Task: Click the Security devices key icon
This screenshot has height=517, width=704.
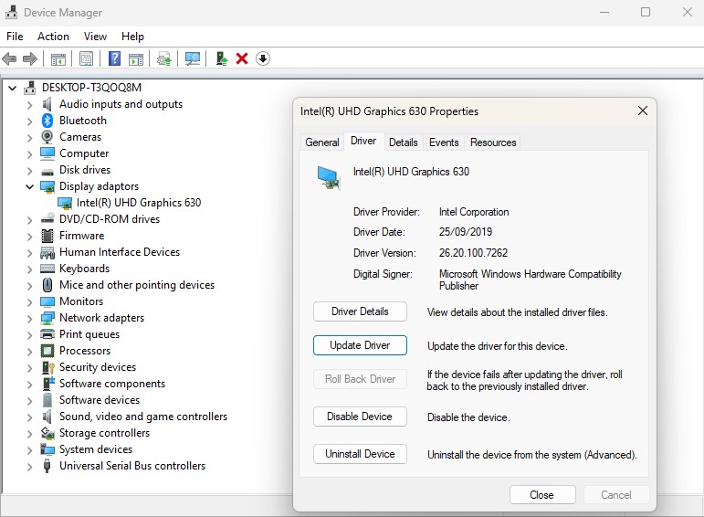Action: [x=47, y=367]
